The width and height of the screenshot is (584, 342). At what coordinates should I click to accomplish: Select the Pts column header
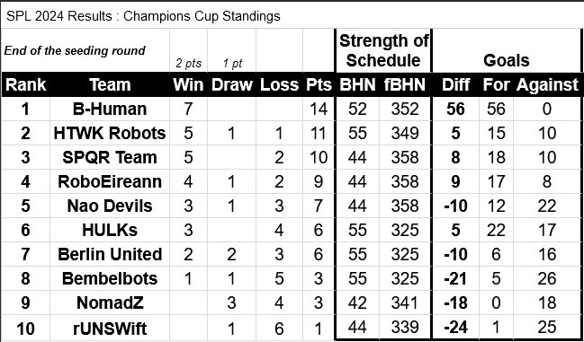pos(319,84)
